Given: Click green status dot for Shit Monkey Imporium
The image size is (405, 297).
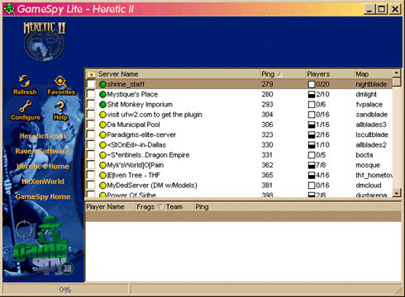Looking at the screenshot, I should coord(102,105).
